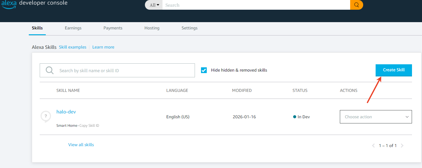Click the 2026-01-16 modified date
Viewport: 422px width, 168px height.
point(244,117)
